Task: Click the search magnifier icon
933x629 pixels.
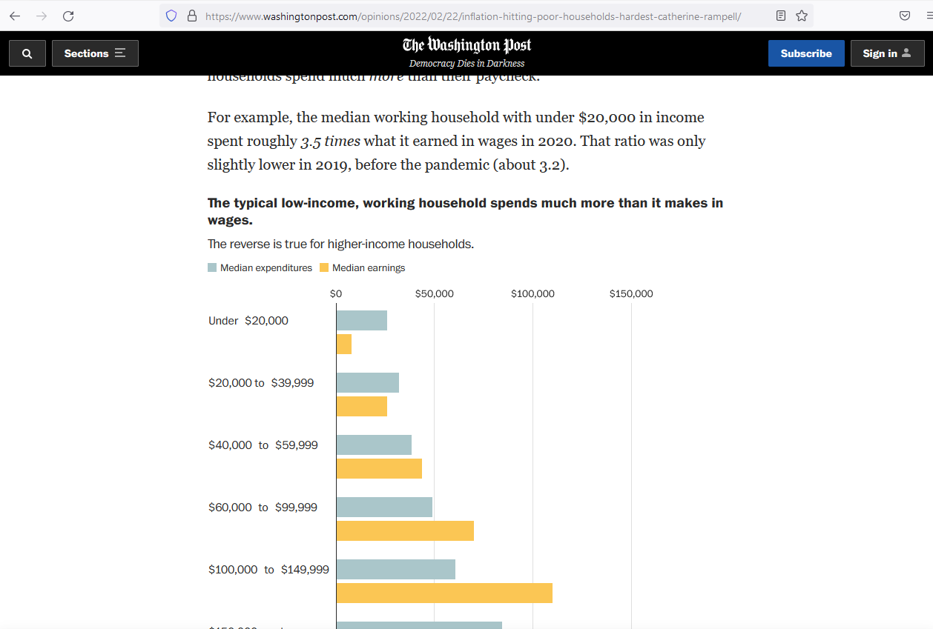Action: [27, 53]
